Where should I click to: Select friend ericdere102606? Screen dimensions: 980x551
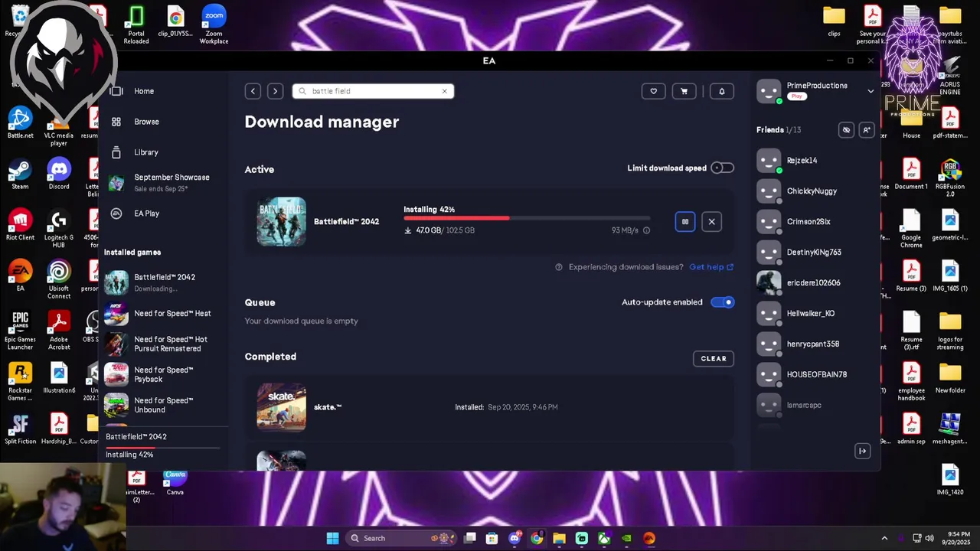815,283
